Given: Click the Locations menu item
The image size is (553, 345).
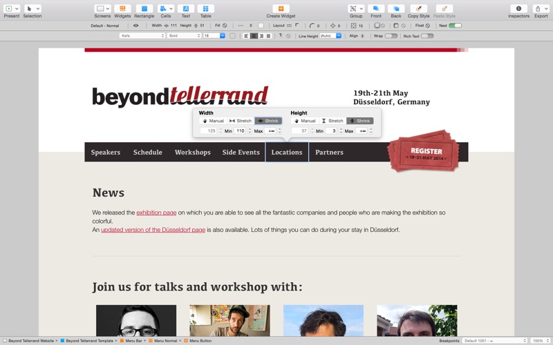Looking at the screenshot, I should click(287, 152).
